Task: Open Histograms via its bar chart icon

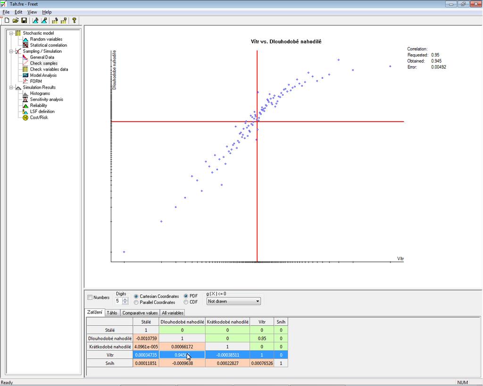Action: coord(25,94)
